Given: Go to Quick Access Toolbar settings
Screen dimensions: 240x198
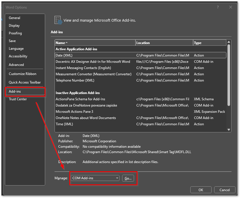Looking at the screenshot, I should [25, 82].
